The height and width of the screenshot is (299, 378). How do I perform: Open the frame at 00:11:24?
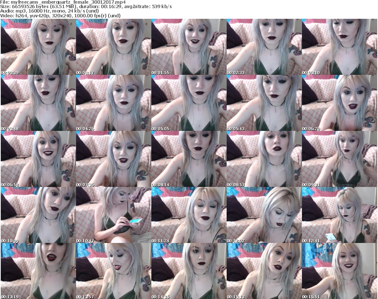(x=189, y=215)
